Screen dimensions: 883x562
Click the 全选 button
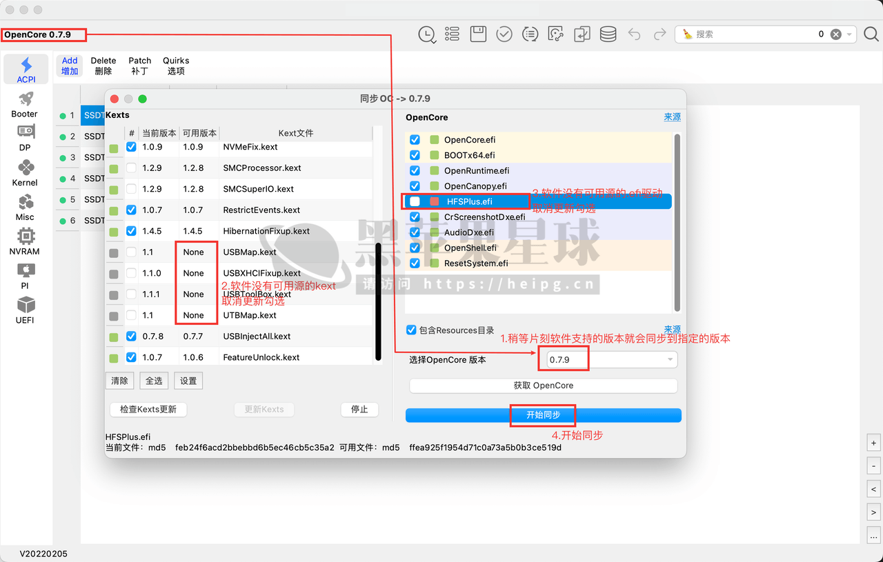[154, 381]
